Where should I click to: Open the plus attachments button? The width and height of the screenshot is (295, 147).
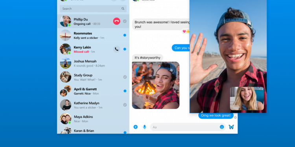135,127
